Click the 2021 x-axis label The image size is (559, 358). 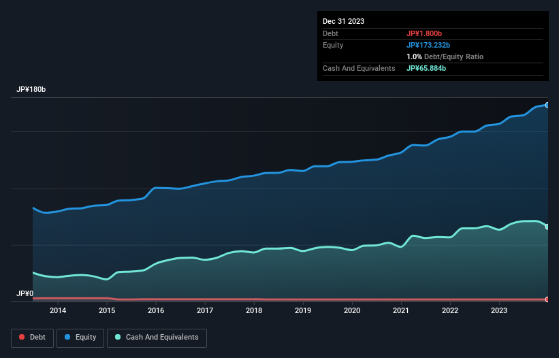[x=401, y=310]
